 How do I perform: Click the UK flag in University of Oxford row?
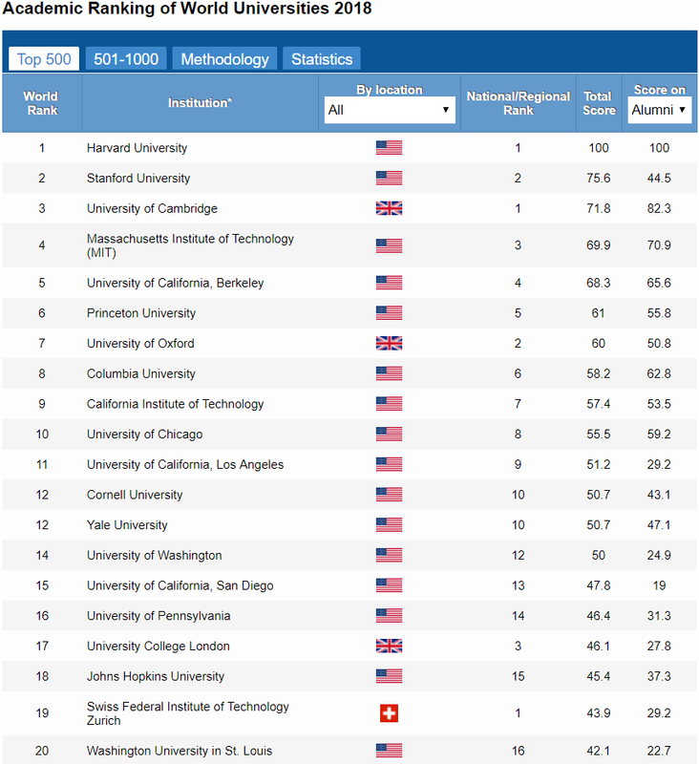point(390,343)
